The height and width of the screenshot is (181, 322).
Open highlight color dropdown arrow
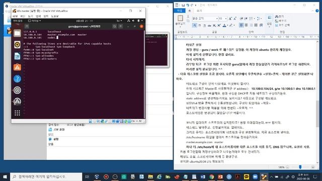pyautogui.click(x=234, y=26)
